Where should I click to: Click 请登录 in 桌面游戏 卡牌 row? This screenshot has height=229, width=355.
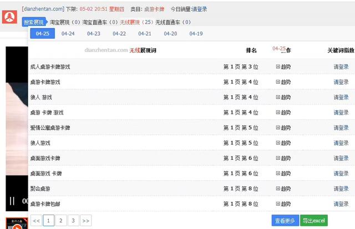[341, 174]
